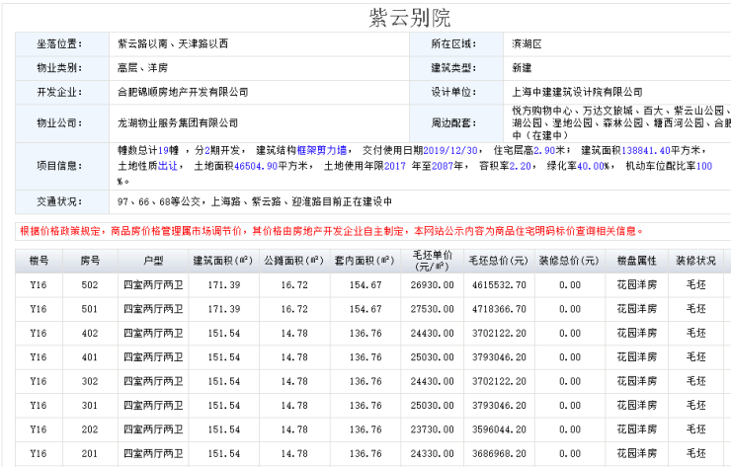This screenshot has height=467, width=731.
Task: Select the 公摊面积 column header
Action: 294,262
